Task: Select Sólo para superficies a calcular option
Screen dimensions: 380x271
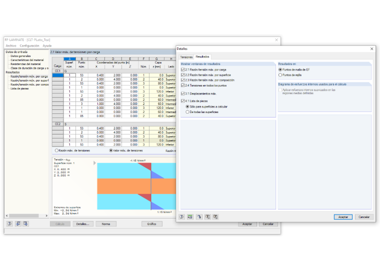Action: 187,106
